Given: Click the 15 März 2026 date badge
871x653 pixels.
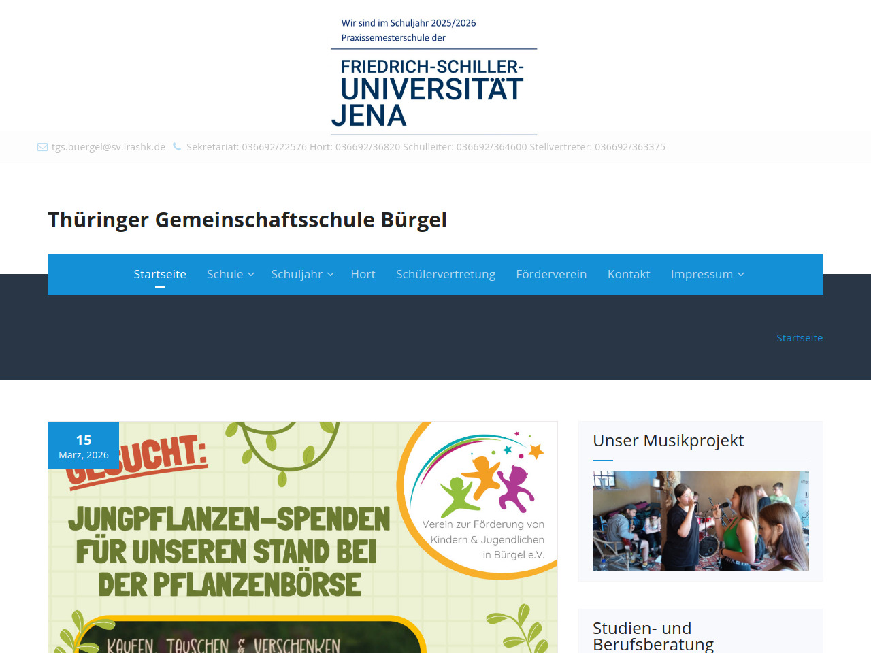Looking at the screenshot, I should pyautogui.click(x=84, y=446).
